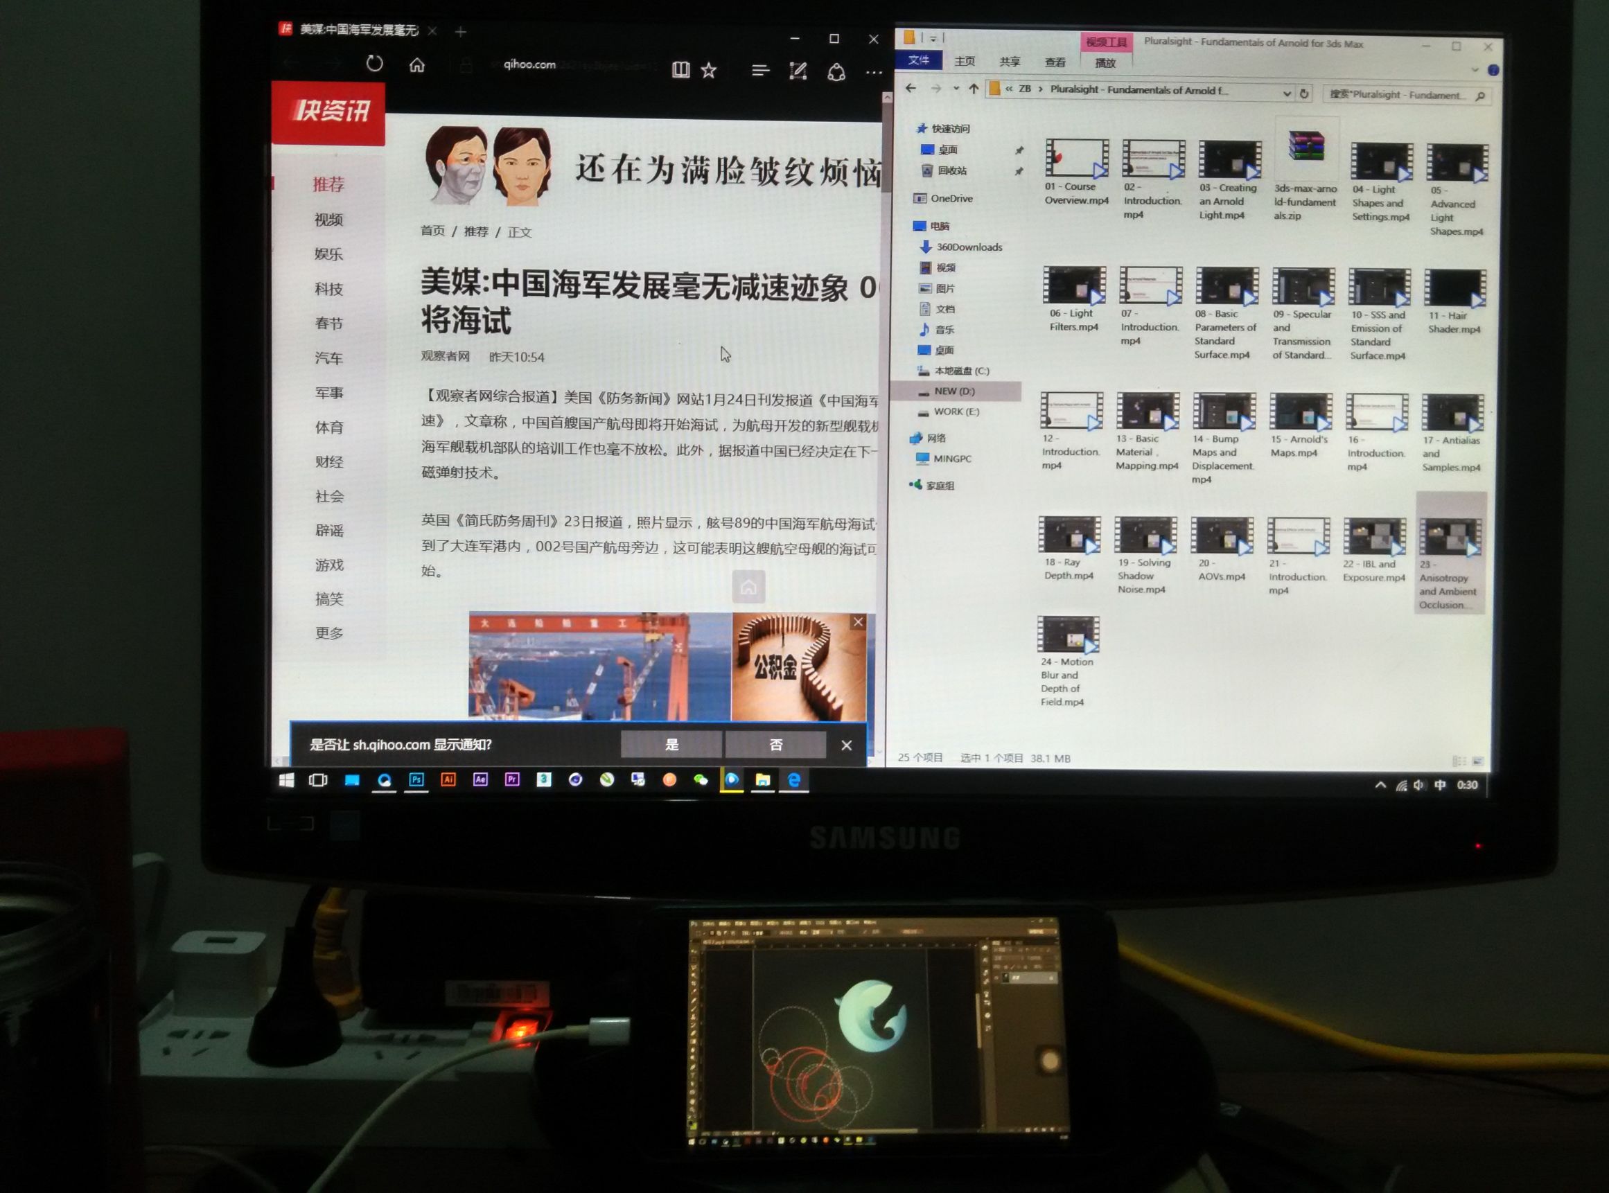Go to browser home page

pos(416,65)
